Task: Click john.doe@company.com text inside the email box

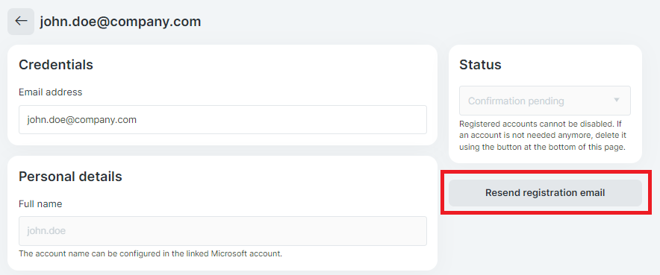Action: [x=81, y=120]
